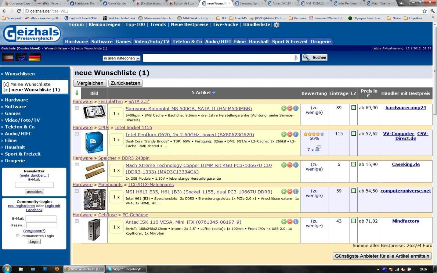
Task: Reload the page in browser toolbar
Action: tap(19, 11)
